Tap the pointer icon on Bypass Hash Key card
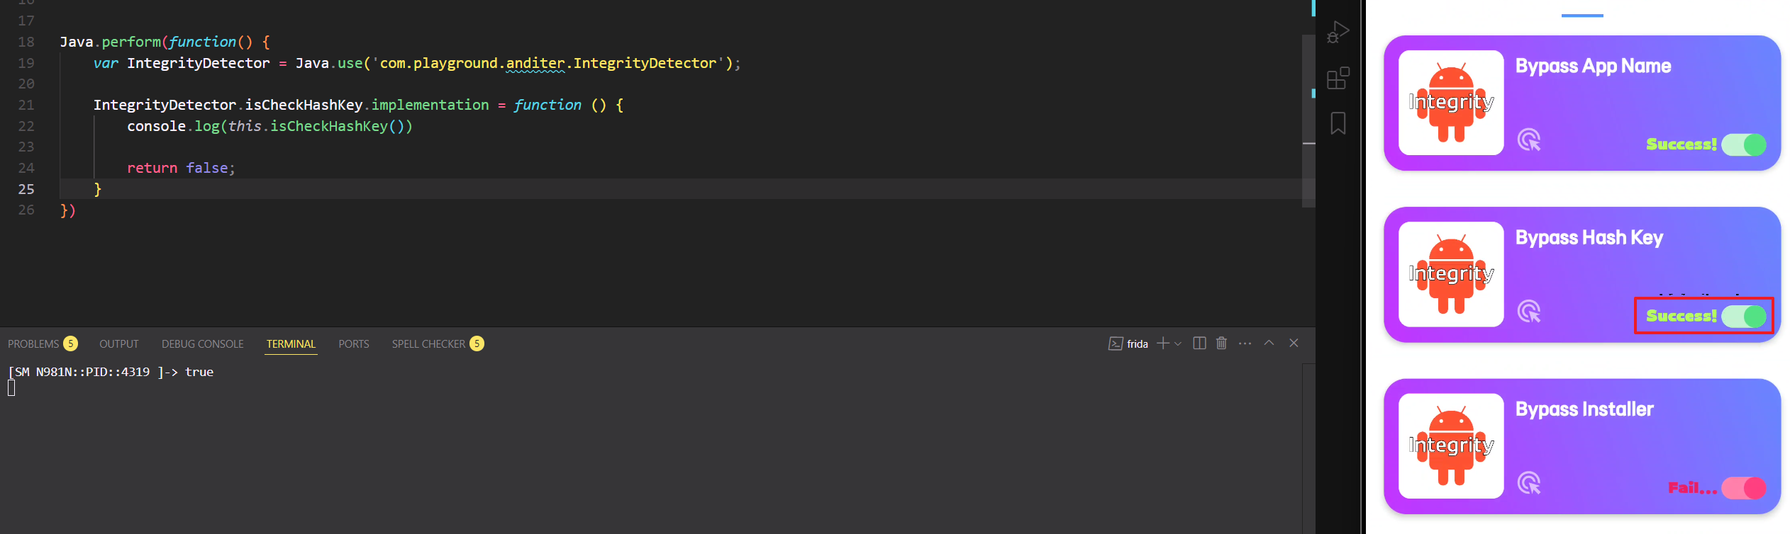The image size is (1790, 534). [x=1529, y=312]
